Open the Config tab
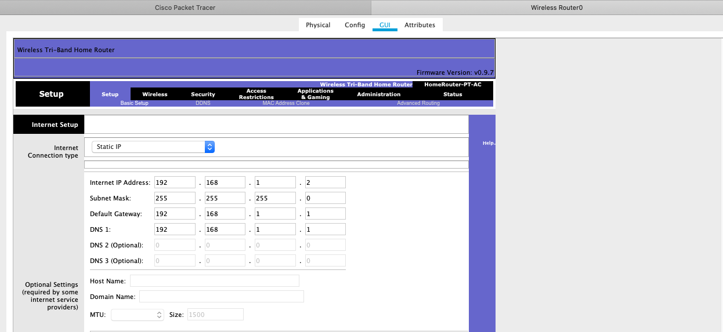Screen dimensions: 723x332 pyautogui.click(x=355, y=25)
